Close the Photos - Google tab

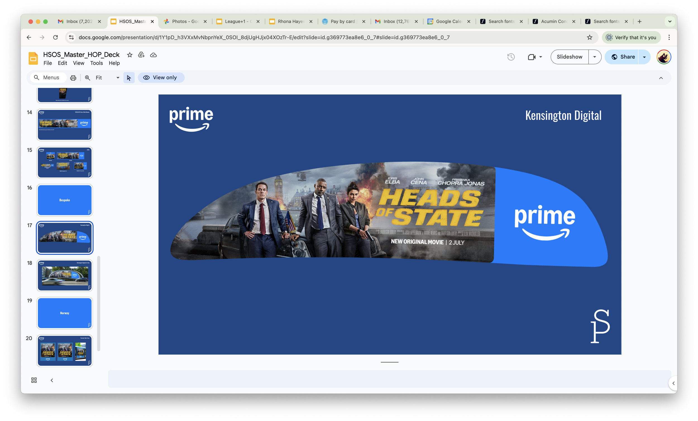coord(205,21)
